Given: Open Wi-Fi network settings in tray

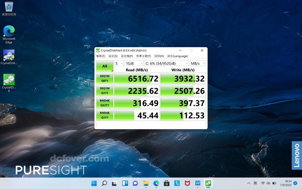Looking at the screenshot, I should pos(263,183).
